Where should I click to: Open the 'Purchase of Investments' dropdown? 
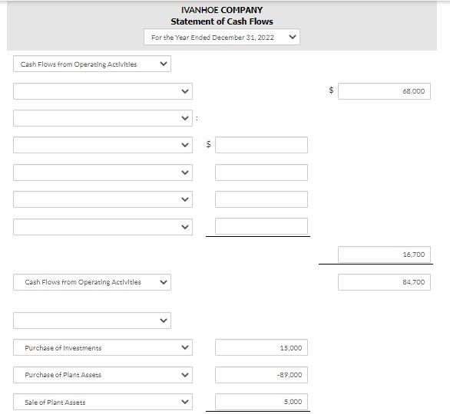(103, 347)
